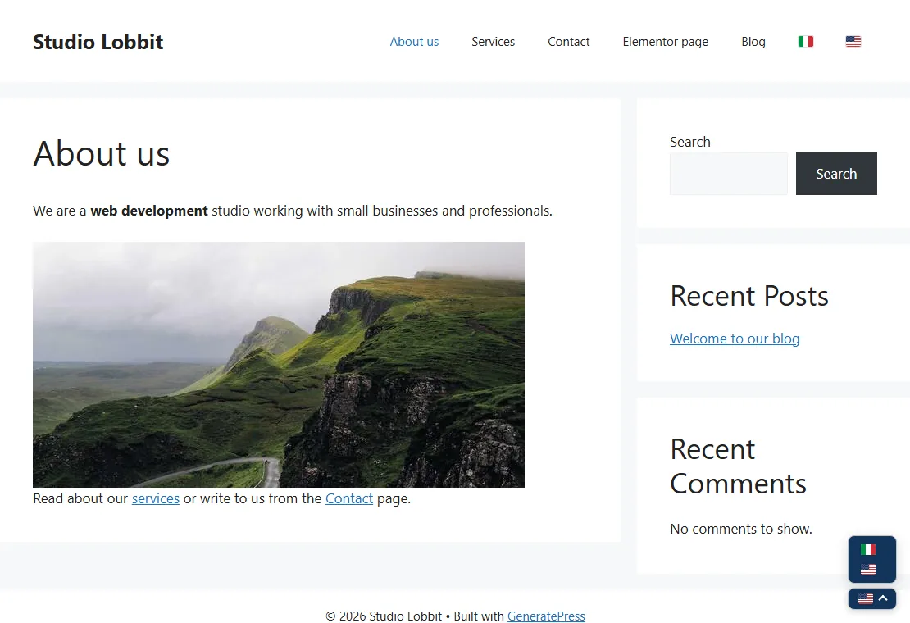Screen dimensions: 910x623
Task: Open the Blog menu item
Action: [x=753, y=42]
